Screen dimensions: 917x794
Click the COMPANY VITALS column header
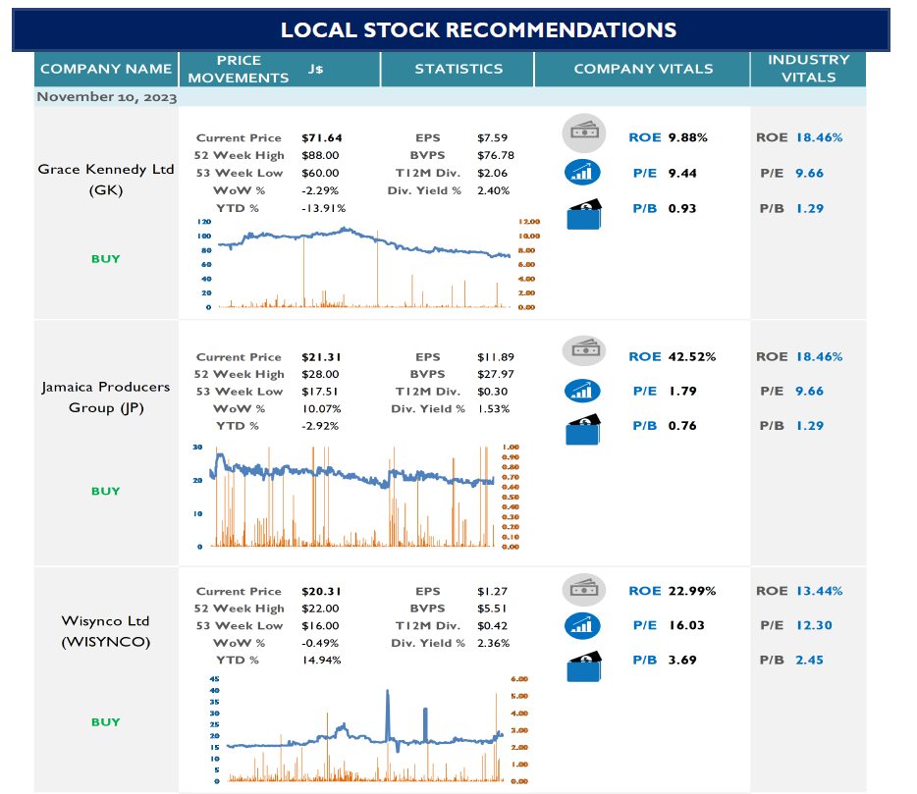(x=643, y=69)
